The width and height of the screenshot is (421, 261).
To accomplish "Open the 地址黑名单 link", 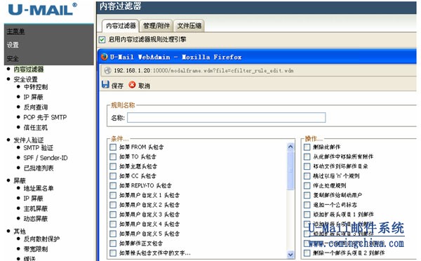I will [x=39, y=188].
